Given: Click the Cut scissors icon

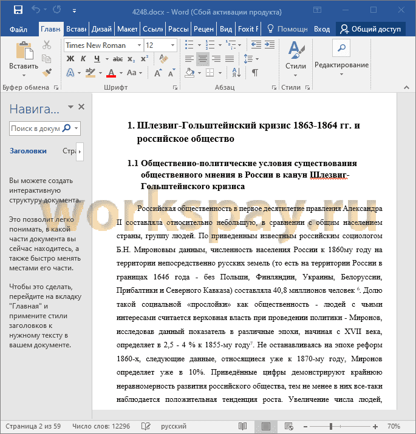Looking at the screenshot, I should pyautogui.click(x=47, y=45).
